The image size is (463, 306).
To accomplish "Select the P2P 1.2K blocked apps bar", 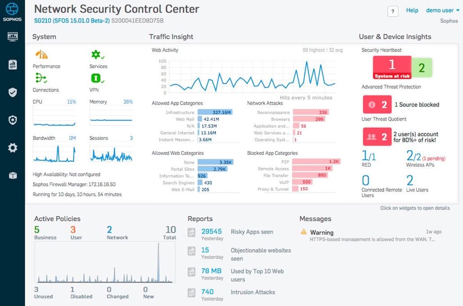I will (x=316, y=162).
